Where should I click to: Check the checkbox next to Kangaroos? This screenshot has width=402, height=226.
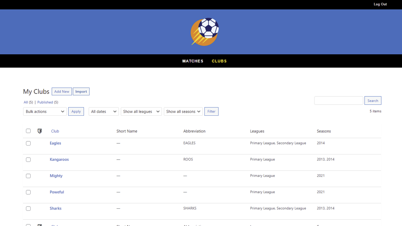[28, 159]
